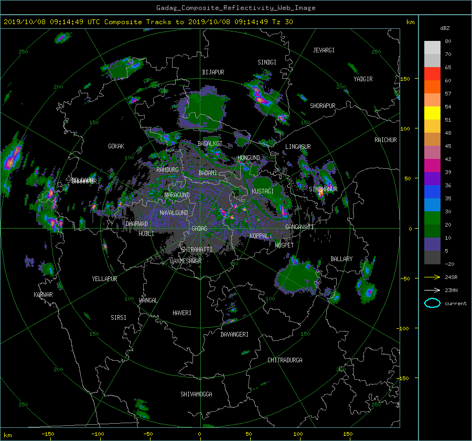Pick the dark grey swatch above -20 dBZ
The height and width of the screenshot is (441, 472).
(432, 257)
